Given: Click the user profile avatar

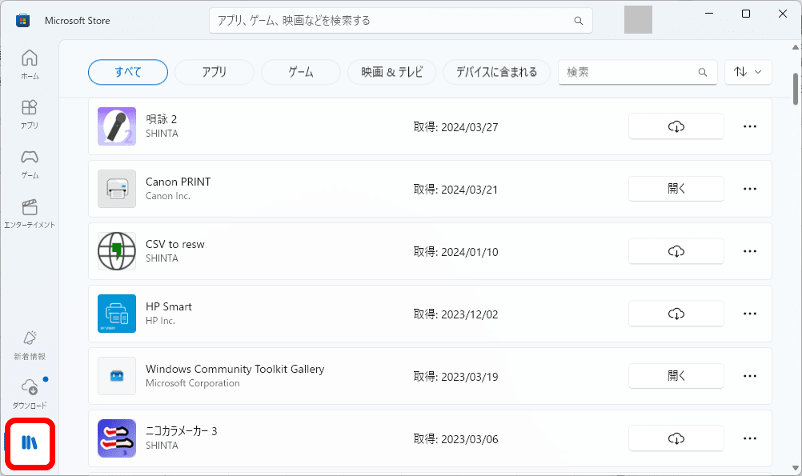Looking at the screenshot, I should 638,20.
